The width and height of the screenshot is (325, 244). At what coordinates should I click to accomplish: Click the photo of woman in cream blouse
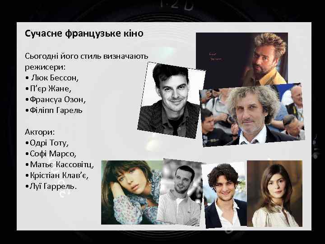click(274, 193)
